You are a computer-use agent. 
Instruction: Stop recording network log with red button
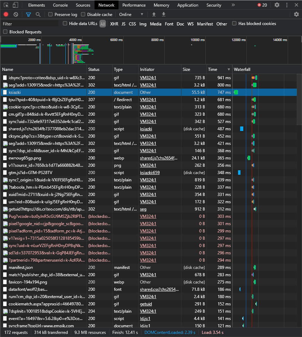point(6,14)
